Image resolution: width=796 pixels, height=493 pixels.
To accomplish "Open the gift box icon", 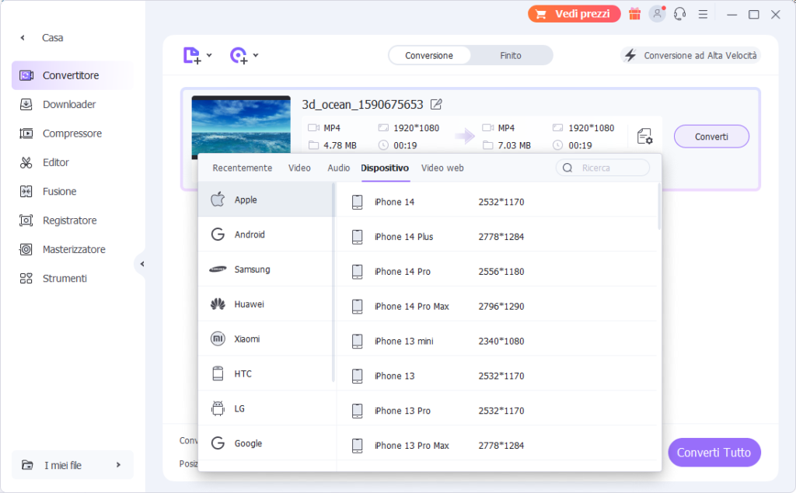I will coord(634,14).
